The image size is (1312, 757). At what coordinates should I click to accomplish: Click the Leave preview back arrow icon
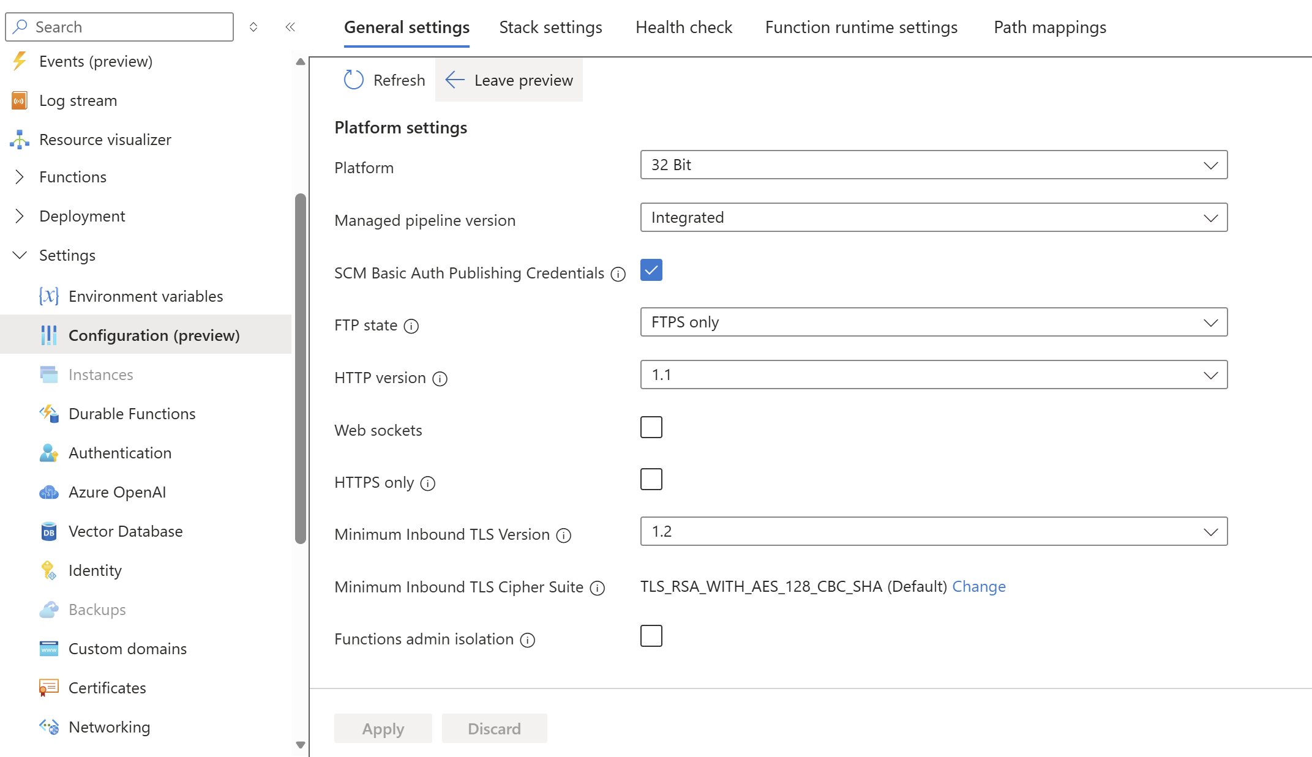tap(455, 80)
